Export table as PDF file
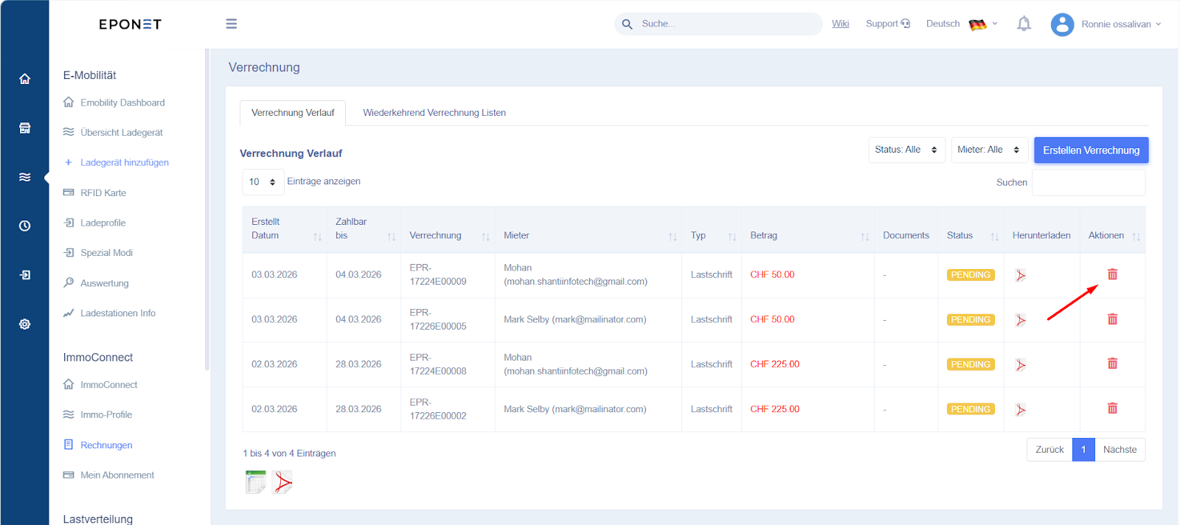The image size is (1180, 525). point(283,482)
